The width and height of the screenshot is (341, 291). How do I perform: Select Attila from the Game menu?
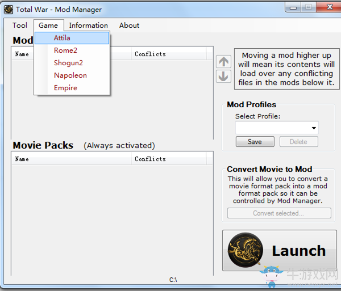coord(72,38)
